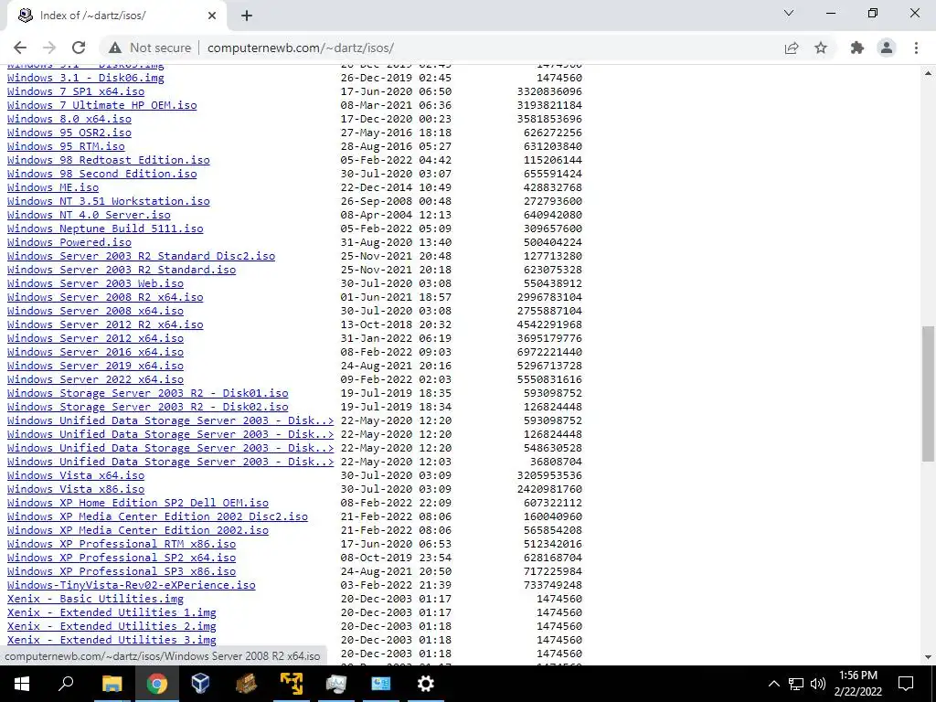Reload the current page
Viewport: 936px width, 702px height.
[79, 48]
